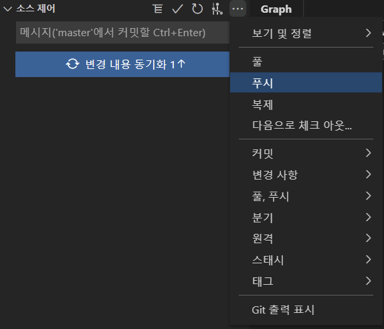384x329 pixels.
Task: Expand the 원격 submenu
Action: [306, 239]
